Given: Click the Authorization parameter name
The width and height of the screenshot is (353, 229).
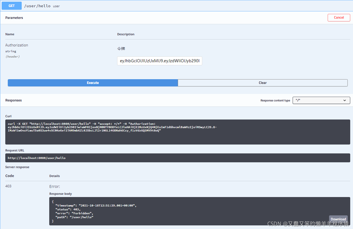Looking at the screenshot, I should tap(17, 45).
